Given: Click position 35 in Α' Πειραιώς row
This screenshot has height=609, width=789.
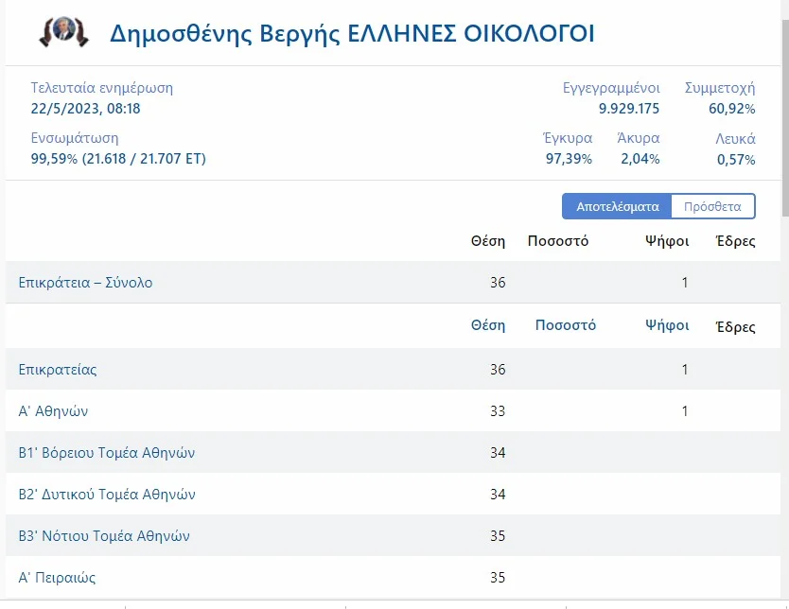Looking at the screenshot, I should [x=498, y=578].
